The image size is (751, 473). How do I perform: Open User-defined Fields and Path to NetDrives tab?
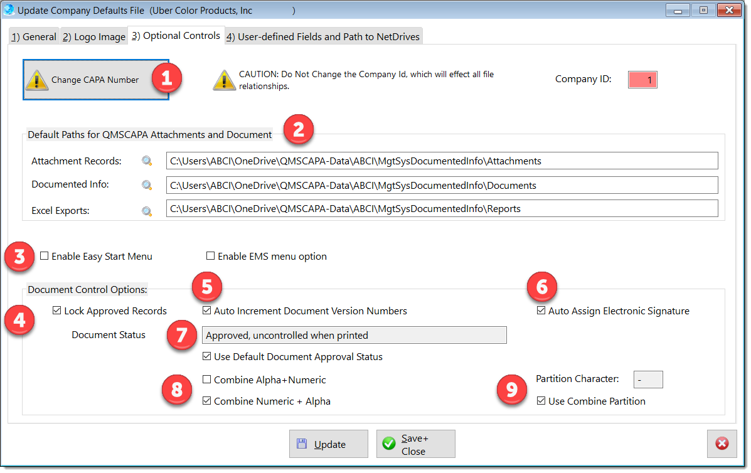coord(323,37)
